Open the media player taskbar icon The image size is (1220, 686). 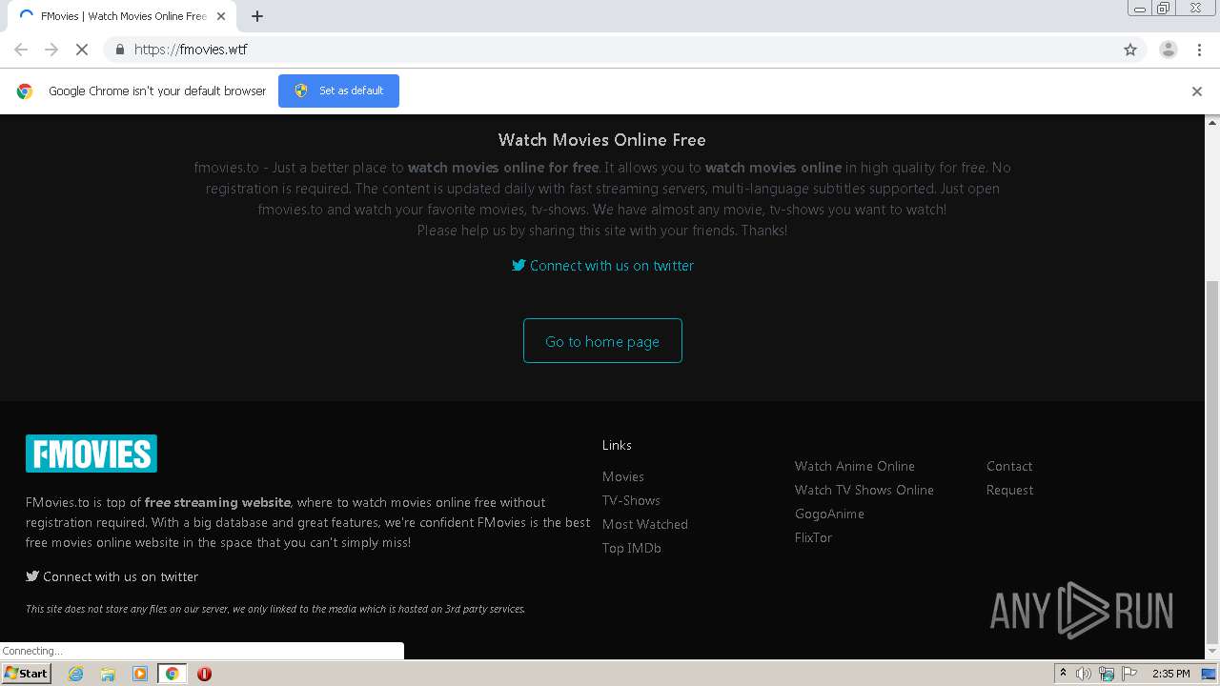coord(140,674)
